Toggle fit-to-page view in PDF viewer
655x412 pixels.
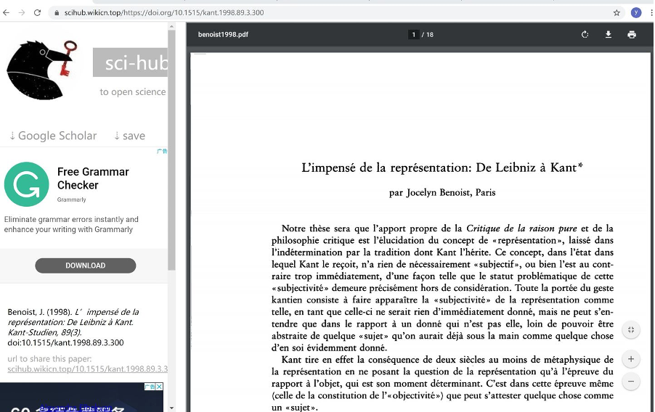(x=631, y=330)
